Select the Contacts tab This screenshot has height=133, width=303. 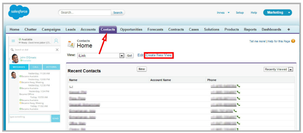click(x=108, y=30)
